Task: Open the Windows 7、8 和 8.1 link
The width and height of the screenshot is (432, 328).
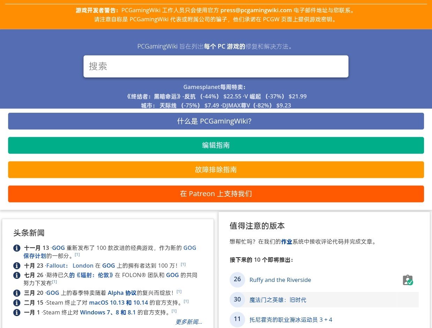Action: (108, 312)
